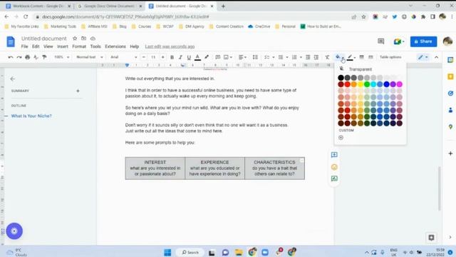The width and height of the screenshot is (456, 257).
Task: Open the checklist dropdown menu
Action: (x=273, y=57)
